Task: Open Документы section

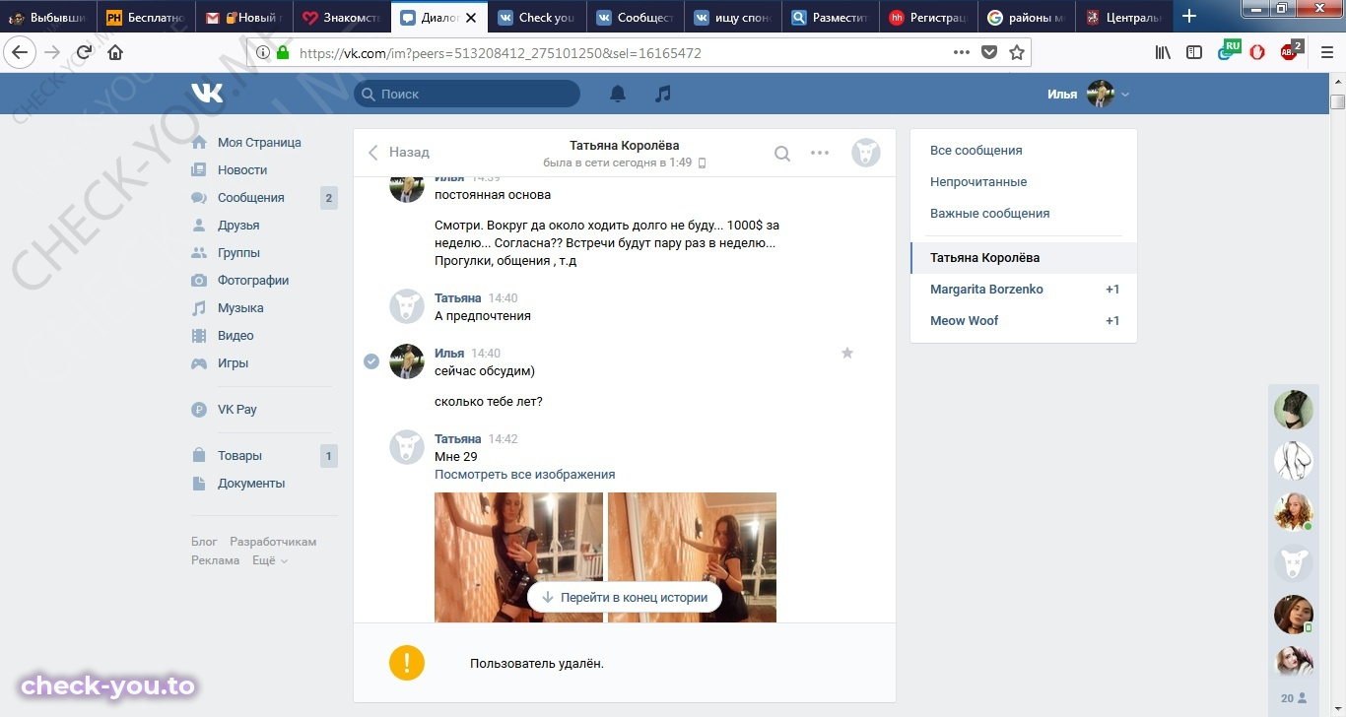Action: tap(251, 483)
